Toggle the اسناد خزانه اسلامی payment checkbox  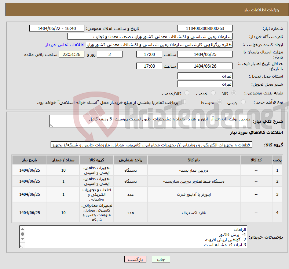click(x=184, y=102)
